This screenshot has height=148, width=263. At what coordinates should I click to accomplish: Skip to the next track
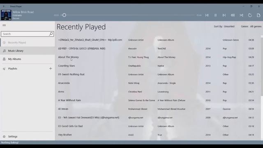coord(224,15)
